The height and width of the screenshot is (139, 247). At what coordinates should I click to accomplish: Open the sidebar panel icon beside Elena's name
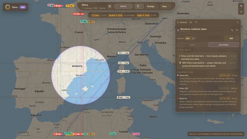point(110,6)
